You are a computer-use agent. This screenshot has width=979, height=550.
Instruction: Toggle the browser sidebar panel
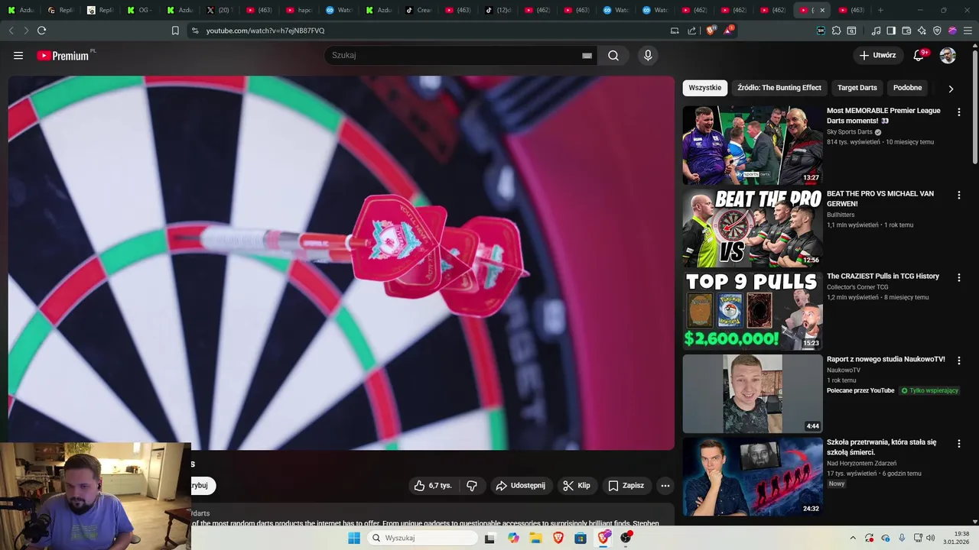tap(891, 31)
